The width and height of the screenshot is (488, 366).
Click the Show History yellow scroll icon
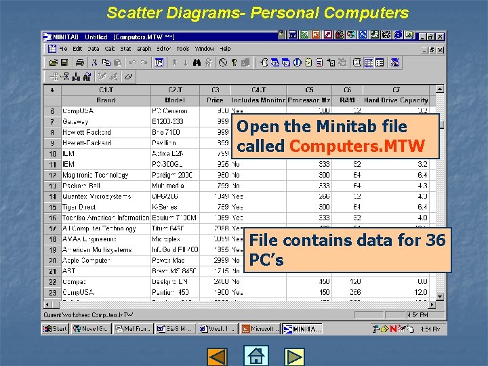click(308, 63)
